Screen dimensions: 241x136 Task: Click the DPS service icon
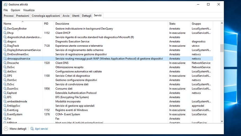[x=5, y=76]
